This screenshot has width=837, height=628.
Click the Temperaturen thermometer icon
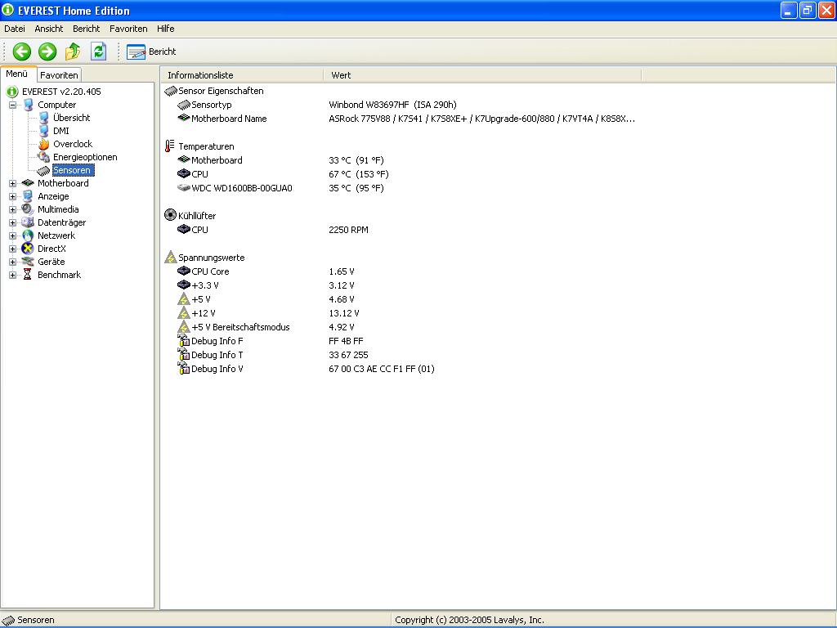pyautogui.click(x=170, y=146)
